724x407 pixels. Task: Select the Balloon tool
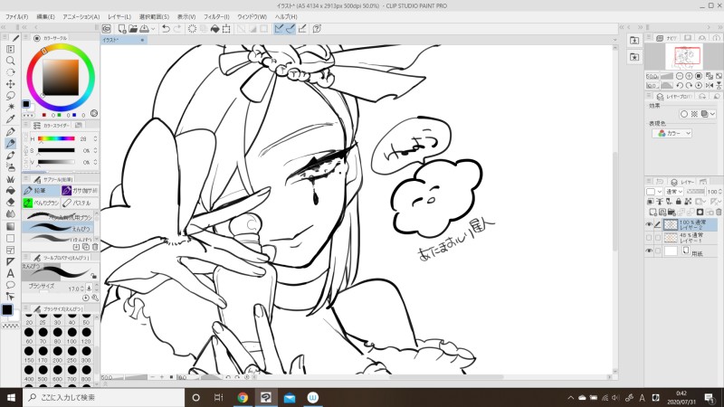click(x=10, y=285)
